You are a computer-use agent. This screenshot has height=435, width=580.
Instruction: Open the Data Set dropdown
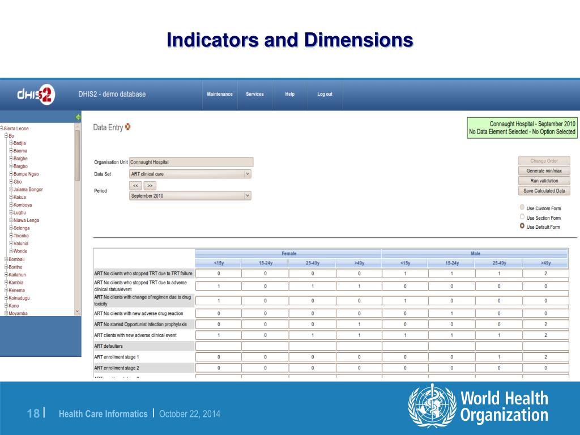[190, 174]
